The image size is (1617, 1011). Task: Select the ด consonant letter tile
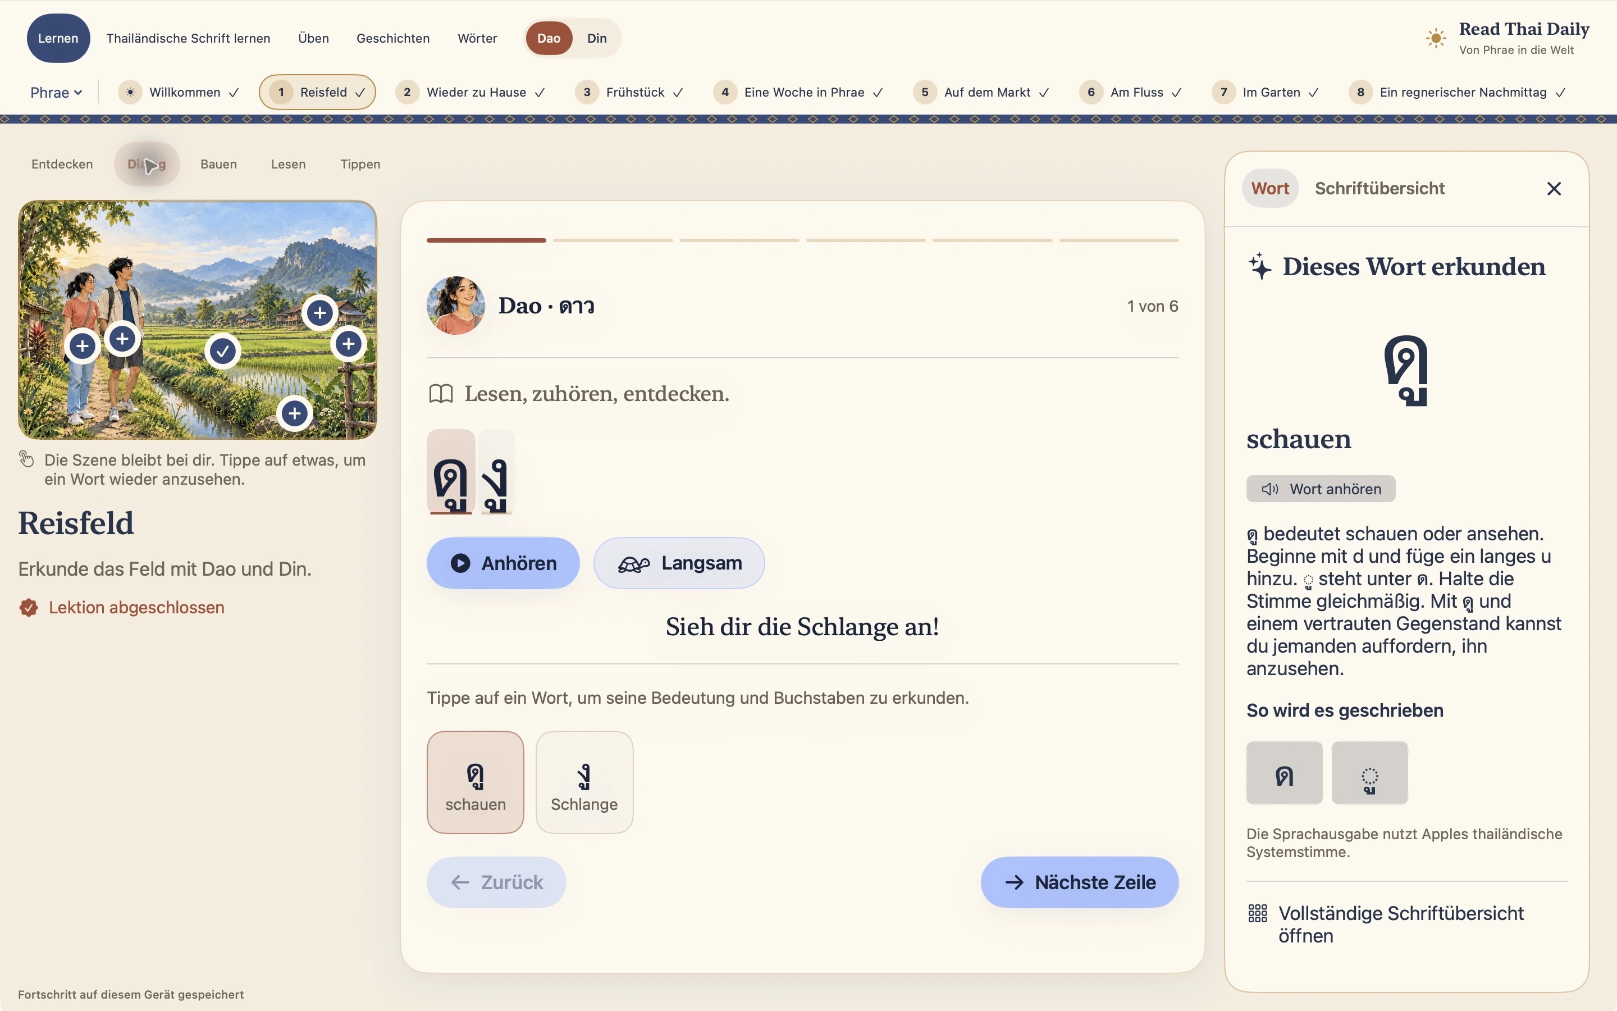coord(1284,772)
